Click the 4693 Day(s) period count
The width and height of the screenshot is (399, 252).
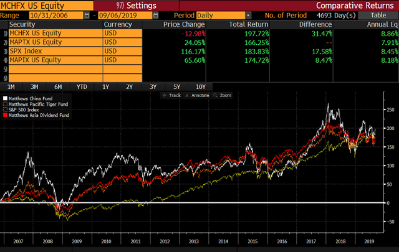[336, 16]
